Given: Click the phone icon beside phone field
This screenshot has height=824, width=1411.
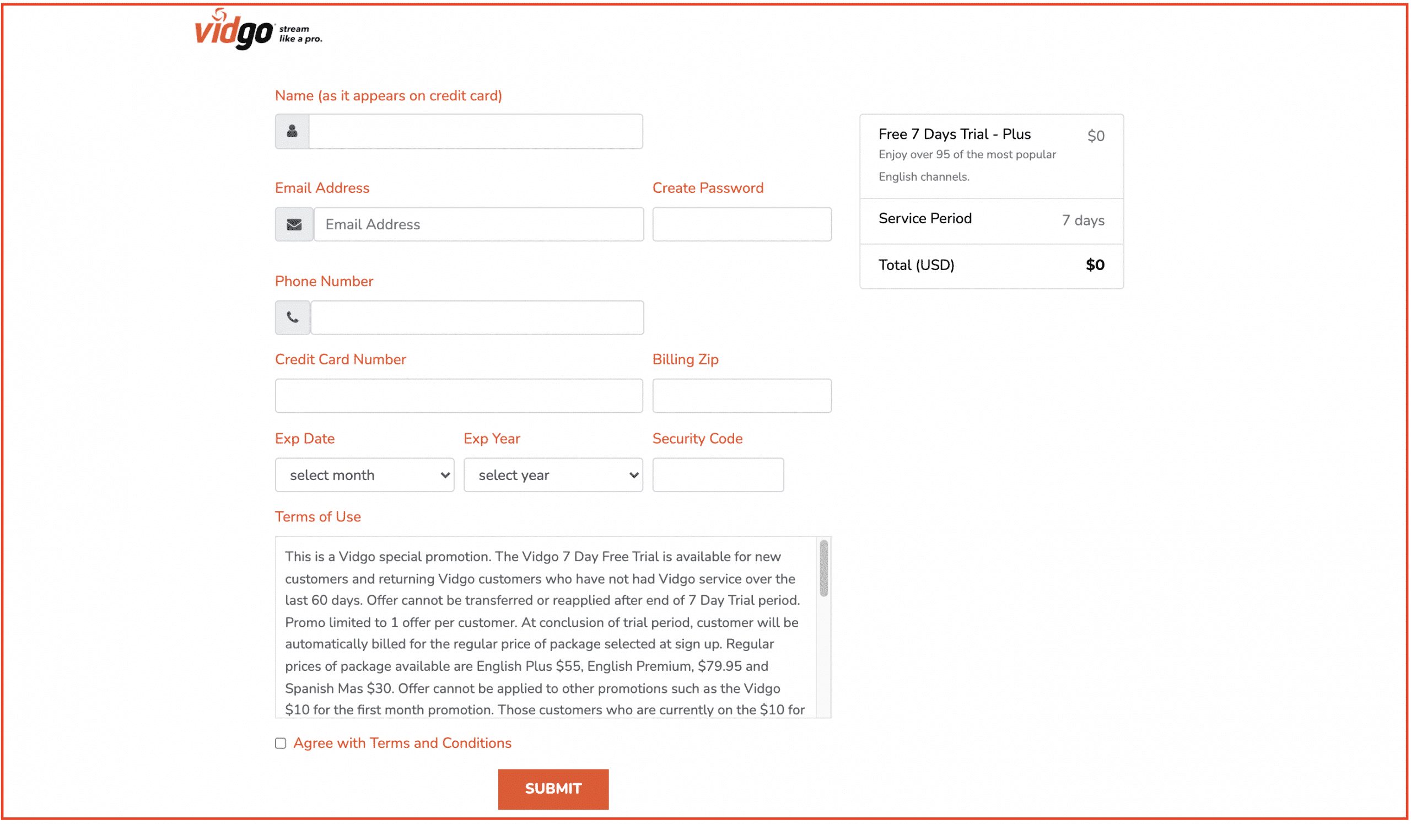Looking at the screenshot, I should [x=292, y=318].
